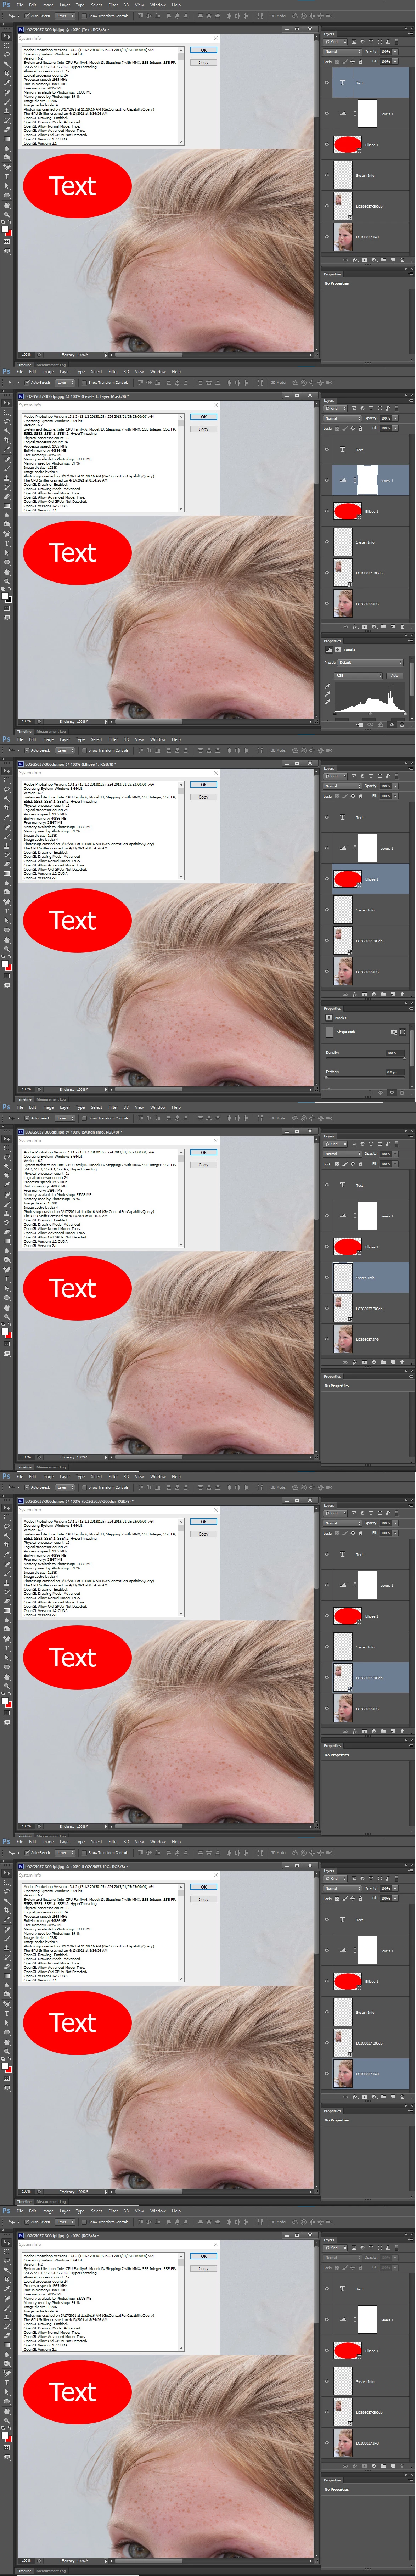The height and width of the screenshot is (2576, 416).
Task: Select Type tool in the 'Text, RGB/8' window
Action: (x=7, y=177)
